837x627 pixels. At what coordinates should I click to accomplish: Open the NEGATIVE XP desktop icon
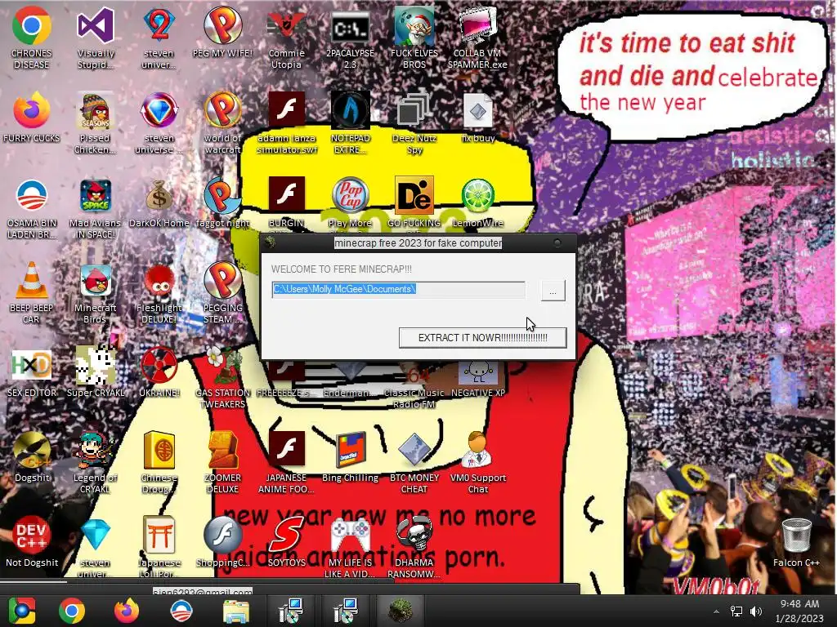(477, 372)
